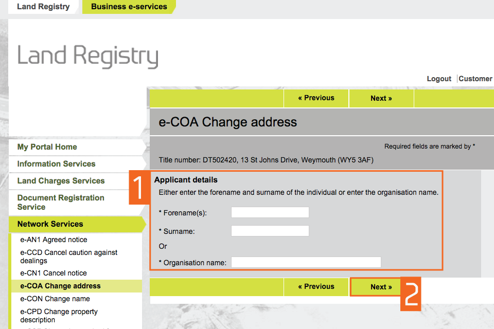The width and height of the screenshot is (494, 329).
Task: Open Document Registration Service section
Action: pos(61,203)
